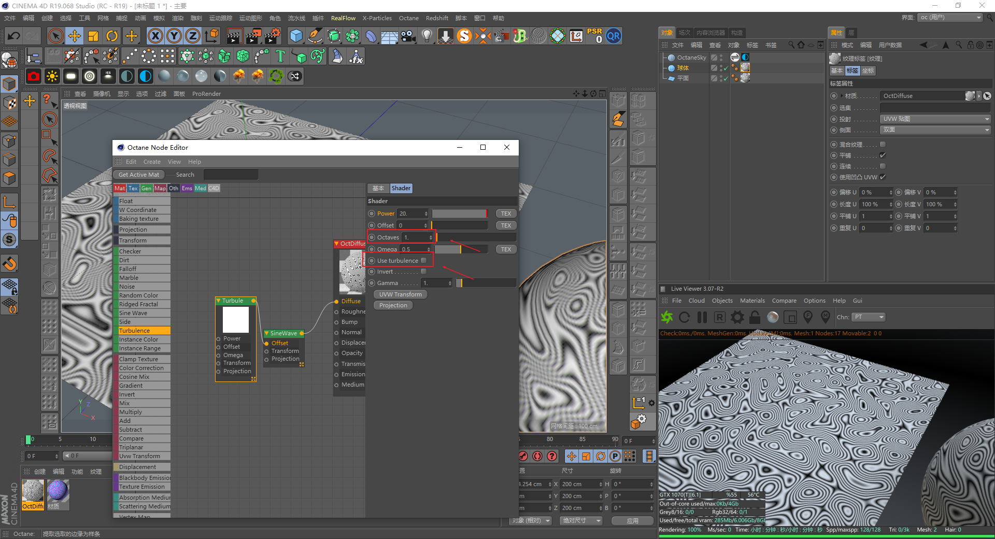
Task: Add a Cube primitive from the toolbar
Action: point(296,36)
